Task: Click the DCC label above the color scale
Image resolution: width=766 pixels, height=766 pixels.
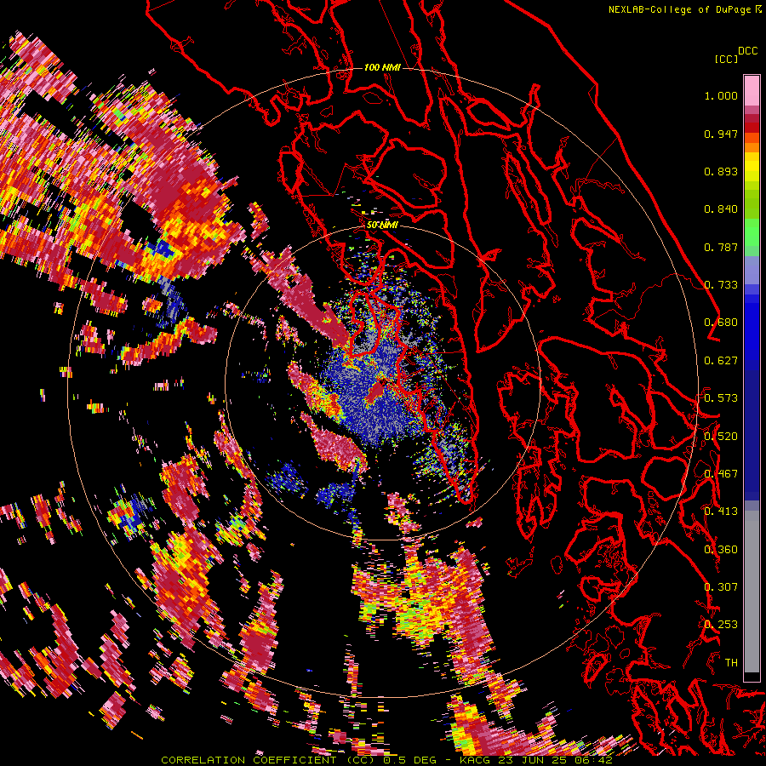Action: click(x=747, y=50)
